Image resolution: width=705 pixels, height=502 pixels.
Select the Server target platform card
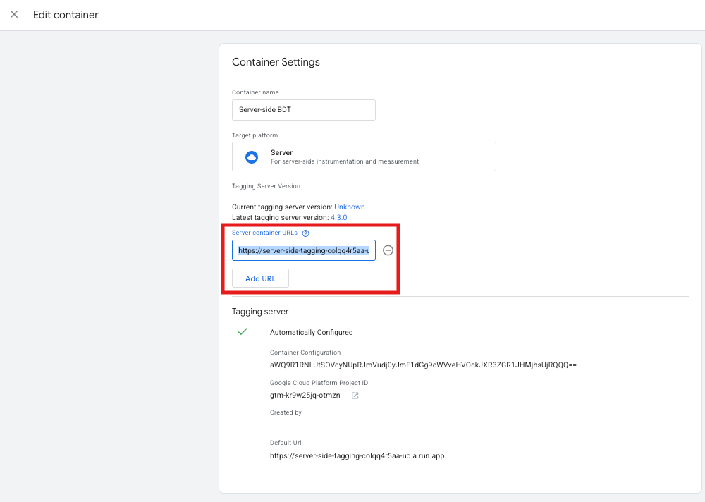(x=364, y=157)
